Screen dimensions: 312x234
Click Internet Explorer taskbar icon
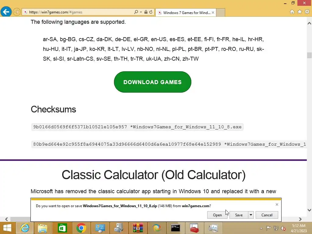tap(24, 228)
